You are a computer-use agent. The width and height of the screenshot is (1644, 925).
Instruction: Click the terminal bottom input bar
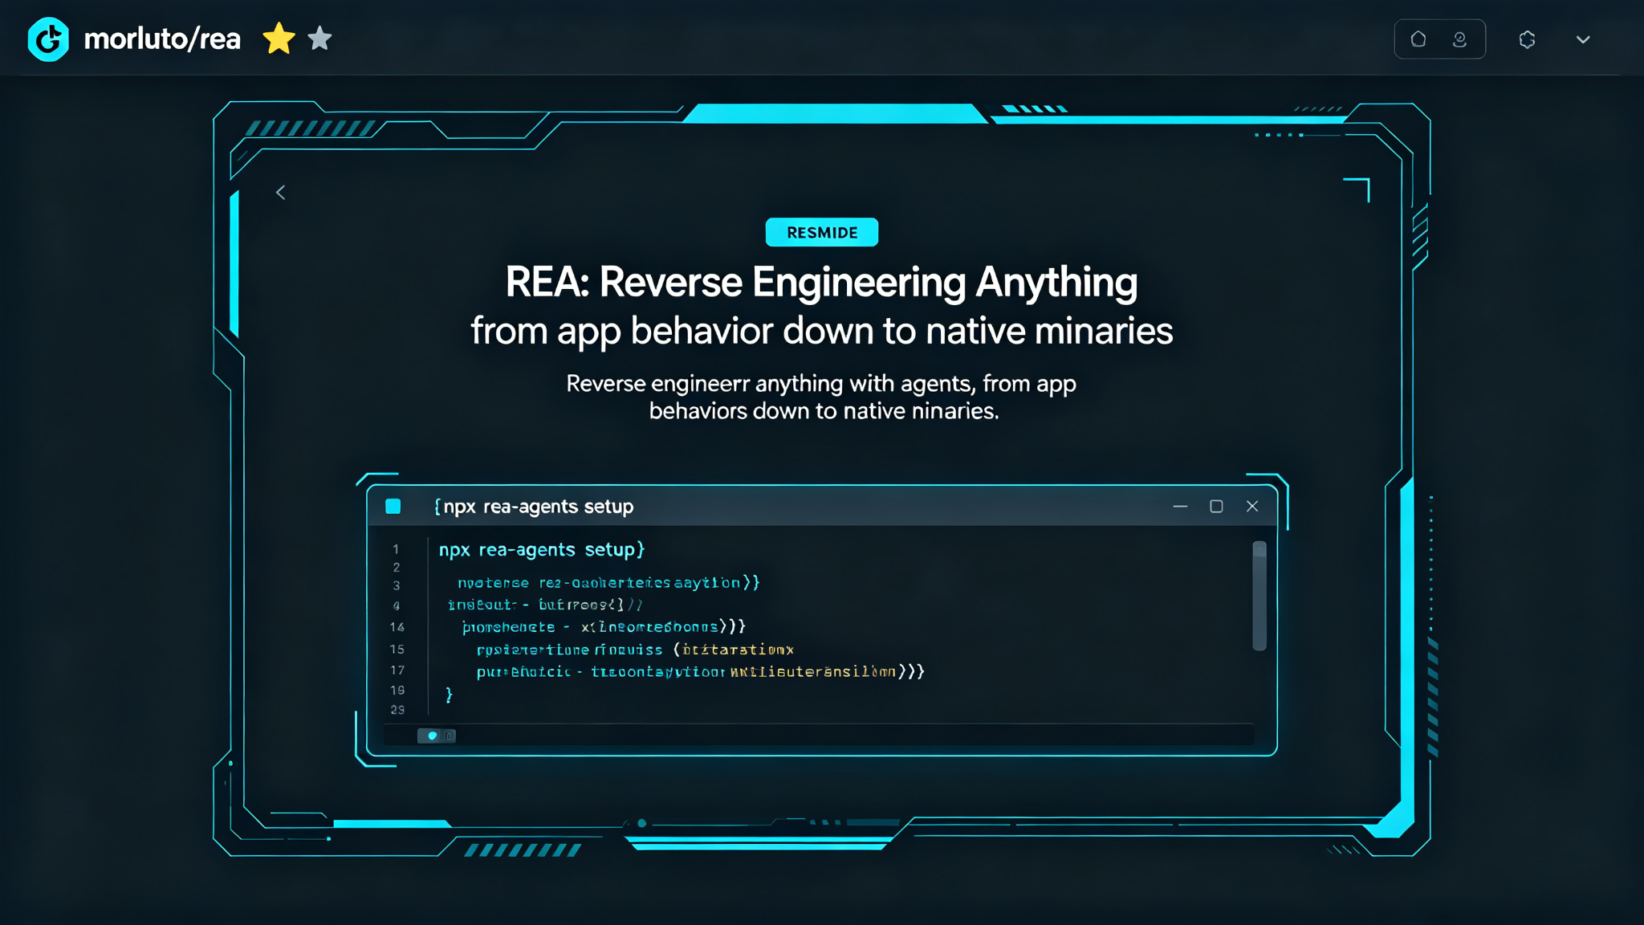(x=819, y=735)
